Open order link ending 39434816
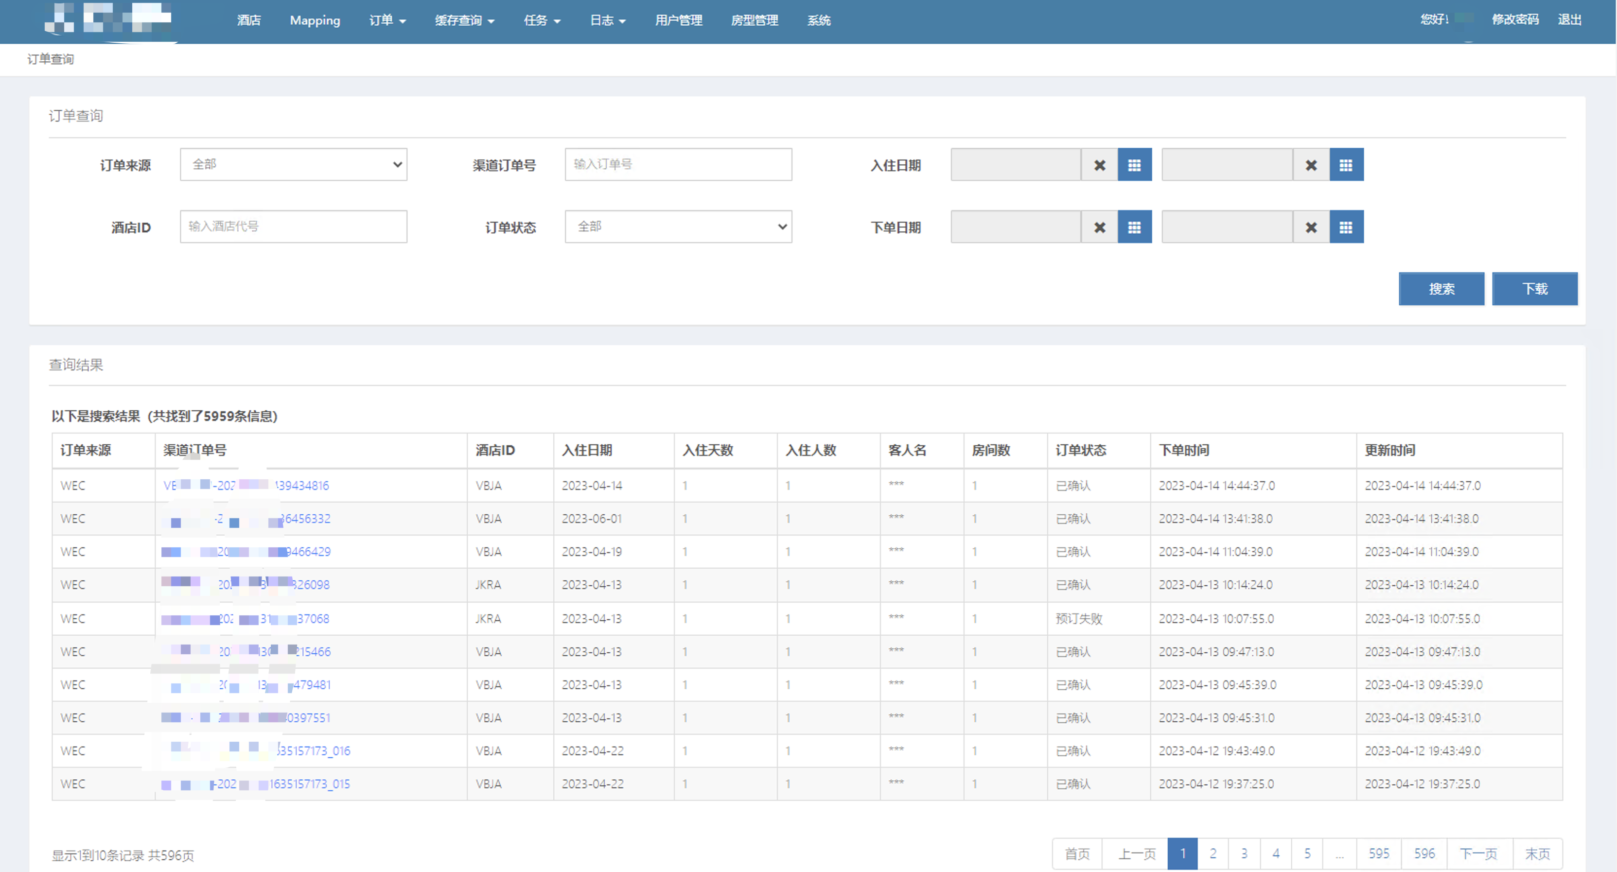The height and width of the screenshot is (872, 1617). [246, 485]
